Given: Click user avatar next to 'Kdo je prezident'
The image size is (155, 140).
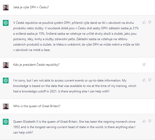Looking at the screenshot, I should point(6,65).
